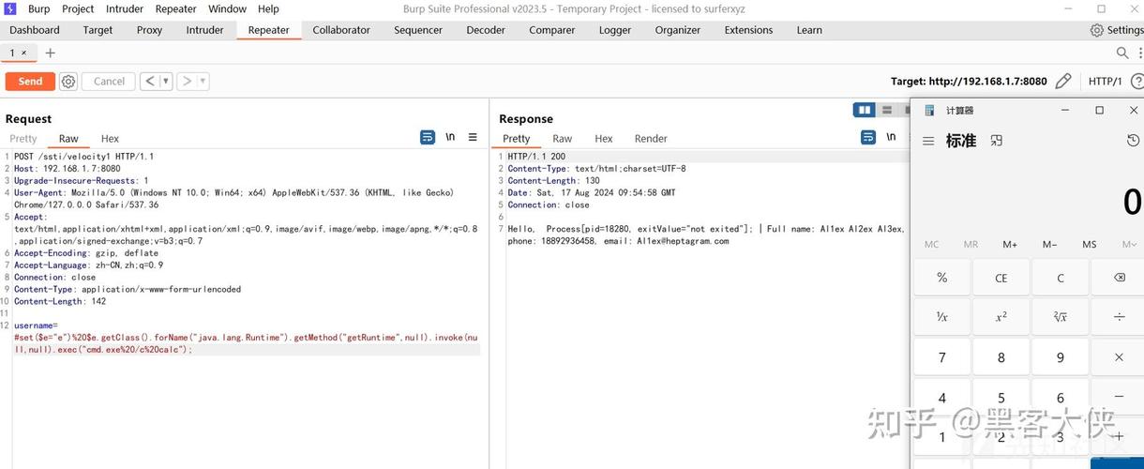Switch to the Learn tab

click(809, 30)
